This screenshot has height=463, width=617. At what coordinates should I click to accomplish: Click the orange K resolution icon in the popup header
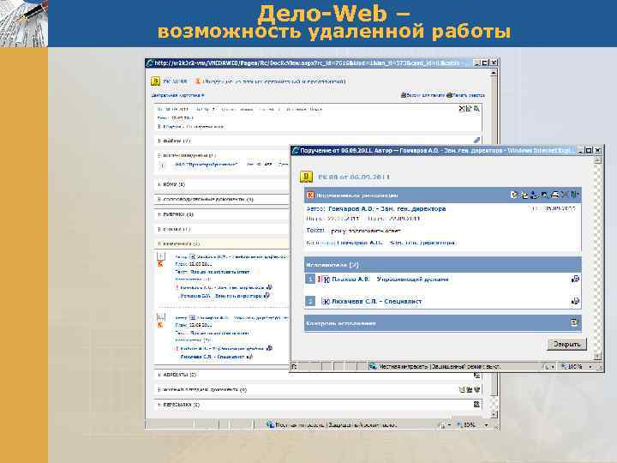point(310,195)
